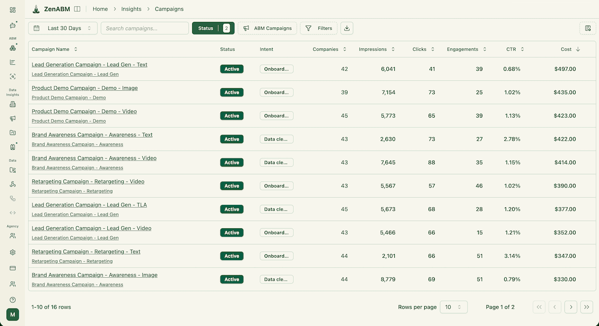Click the Search campaigns input field
The image size is (599, 326).
(144, 28)
